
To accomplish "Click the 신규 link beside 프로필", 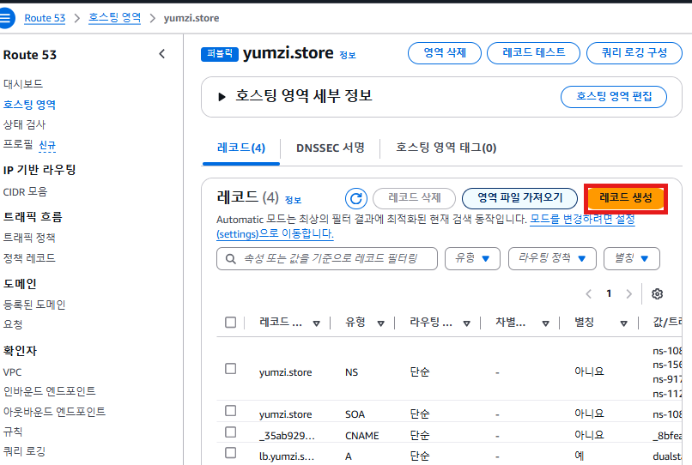I will tap(47, 145).
